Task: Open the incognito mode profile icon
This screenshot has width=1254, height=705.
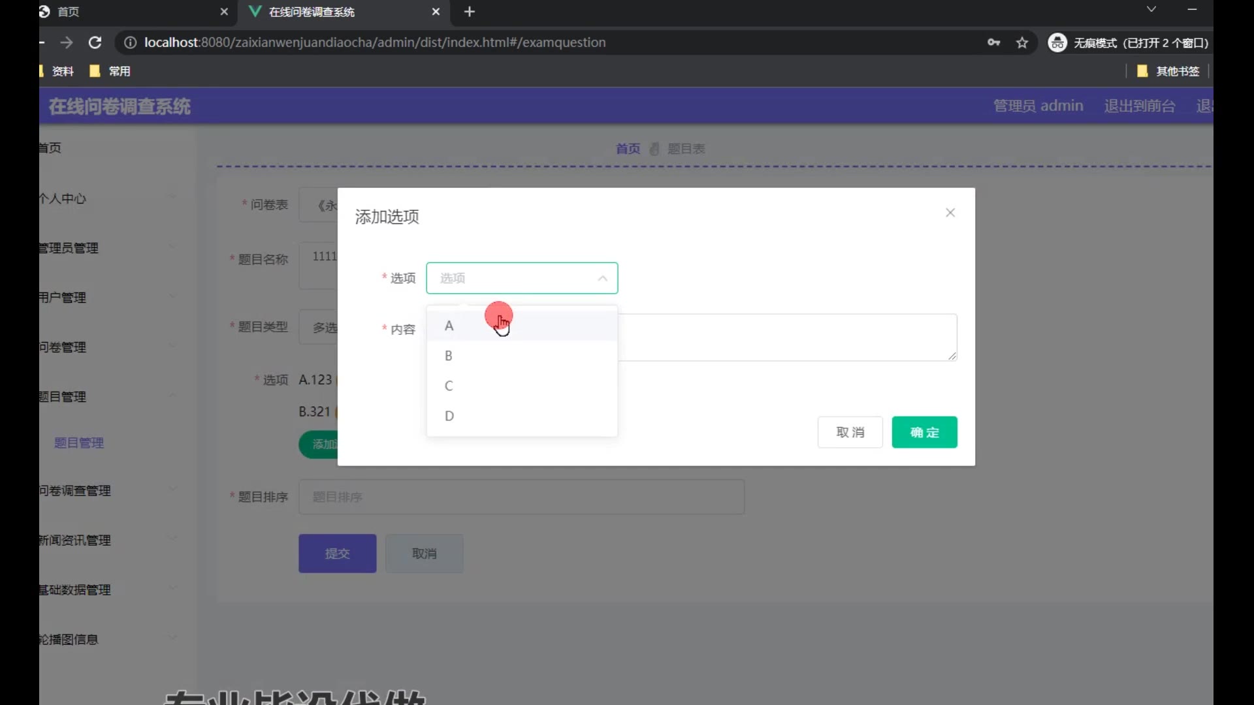Action: tap(1057, 42)
